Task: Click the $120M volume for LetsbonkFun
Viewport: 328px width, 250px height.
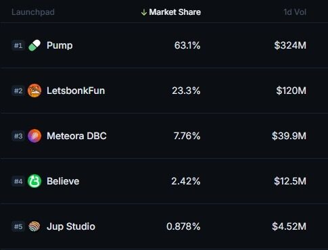Action: (x=291, y=91)
